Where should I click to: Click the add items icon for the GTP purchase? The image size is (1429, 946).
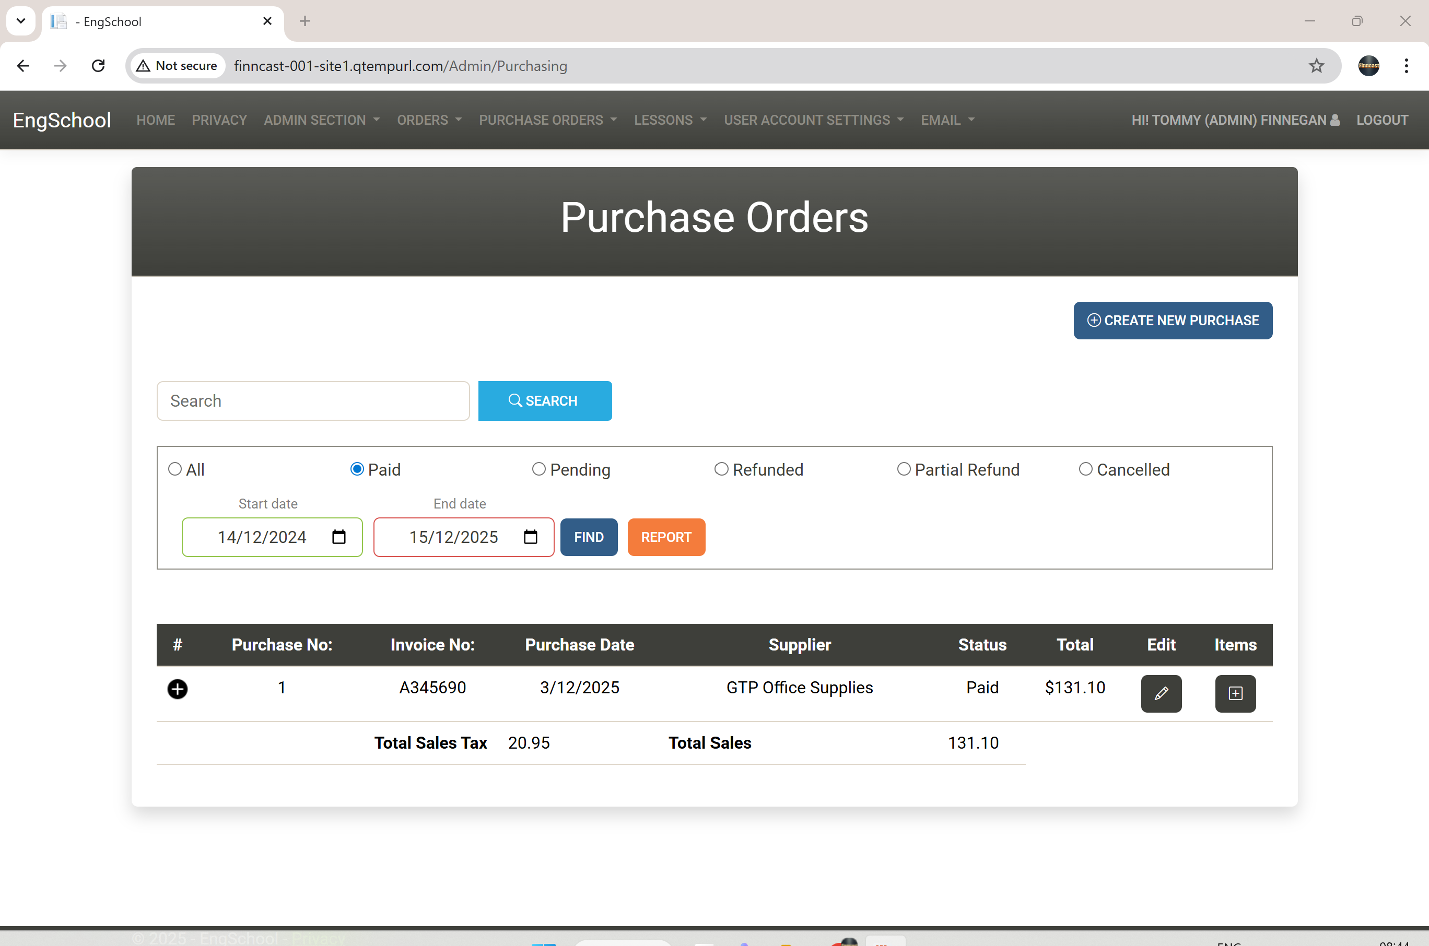1235,693
